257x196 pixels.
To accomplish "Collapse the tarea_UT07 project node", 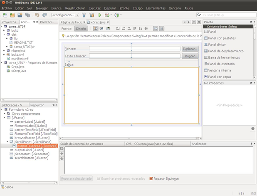I will click(2, 26).
